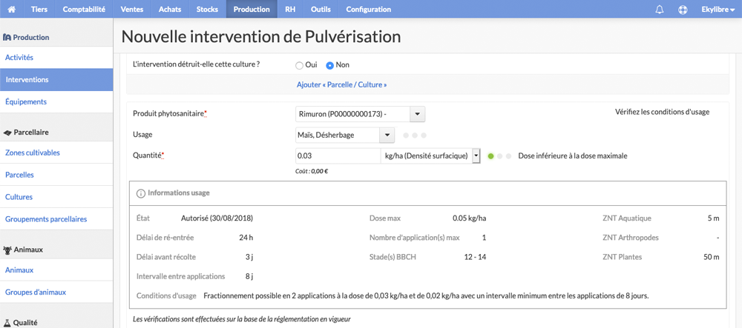Open the Outils menu
The height and width of the screenshot is (328, 742).
click(x=321, y=10)
